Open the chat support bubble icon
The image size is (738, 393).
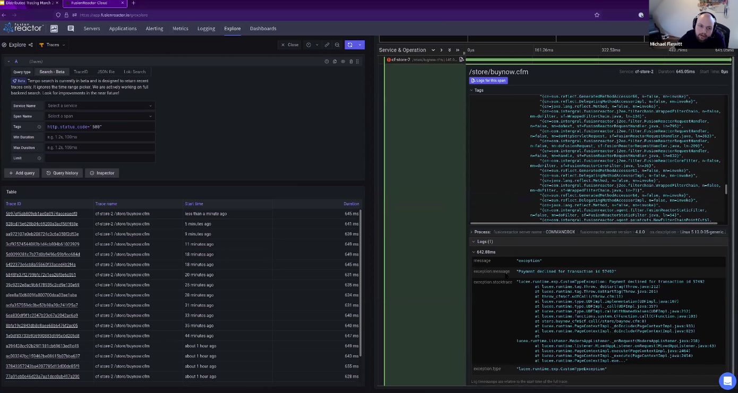(726, 381)
